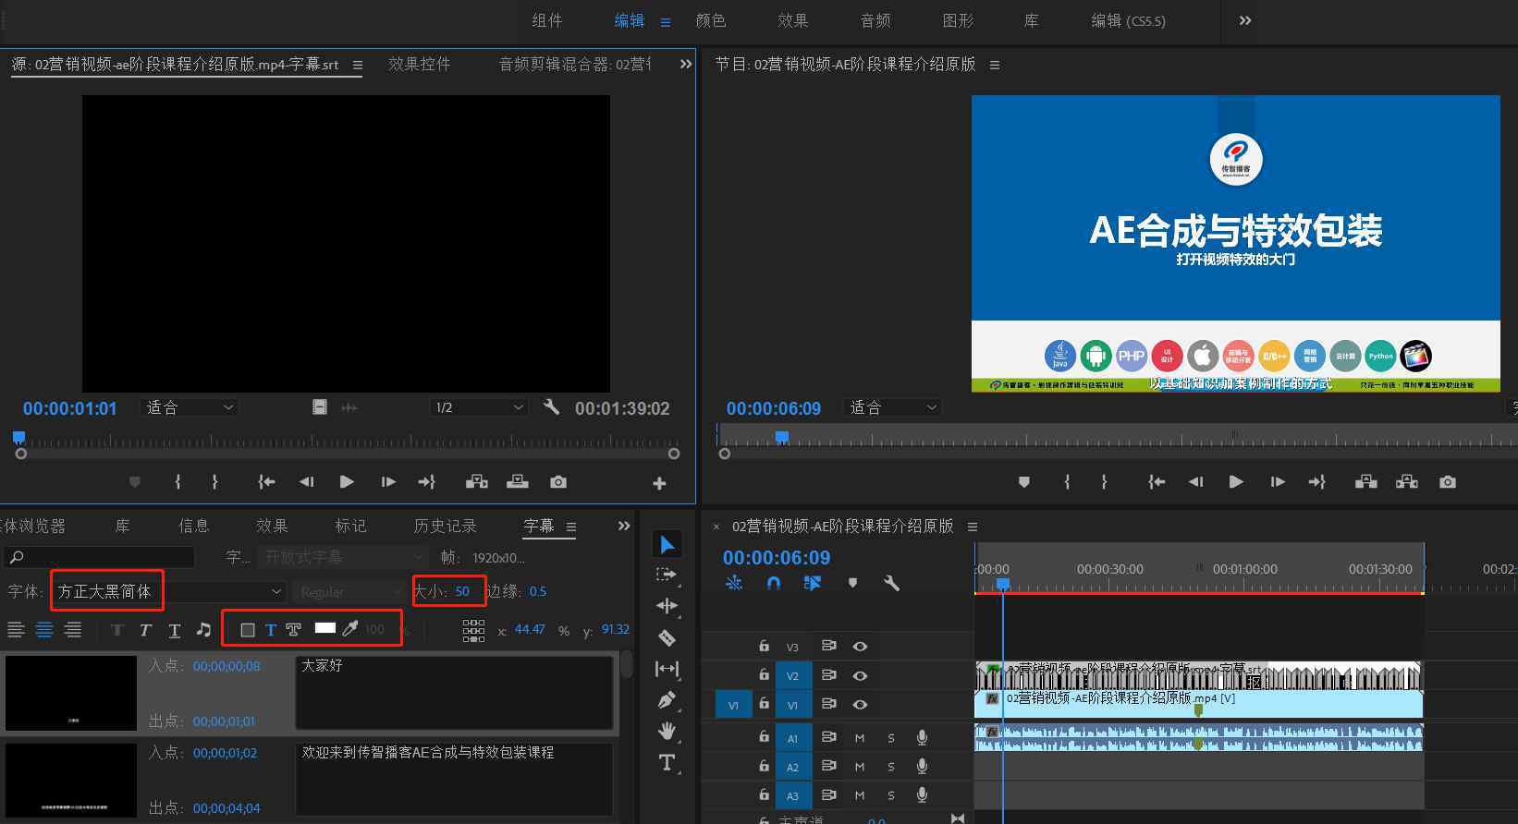Open Program monitor panel menu
1518x824 pixels.
pyautogui.click(x=995, y=65)
